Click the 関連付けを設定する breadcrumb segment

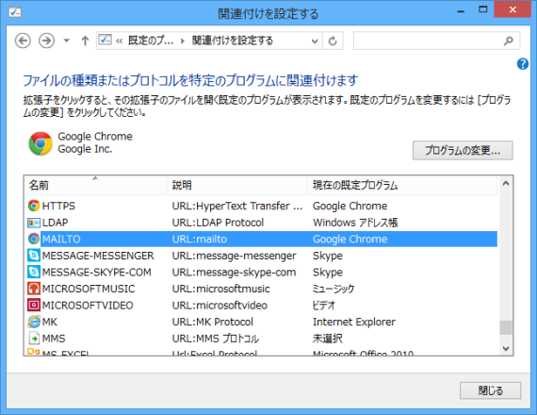click(x=232, y=41)
